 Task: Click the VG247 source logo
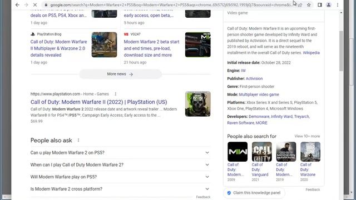pos(126,34)
